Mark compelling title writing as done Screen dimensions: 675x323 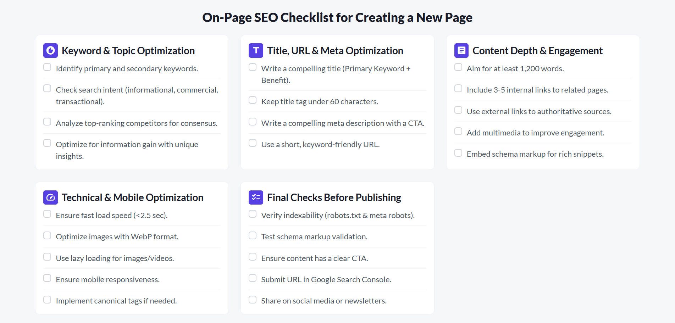tap(252, 67)
